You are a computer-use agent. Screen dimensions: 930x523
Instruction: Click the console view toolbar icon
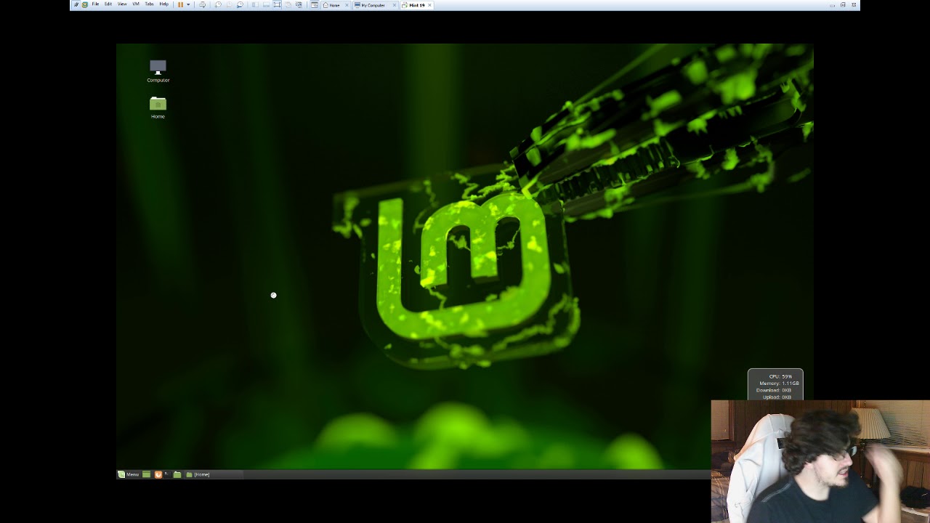tap(315, 4)
